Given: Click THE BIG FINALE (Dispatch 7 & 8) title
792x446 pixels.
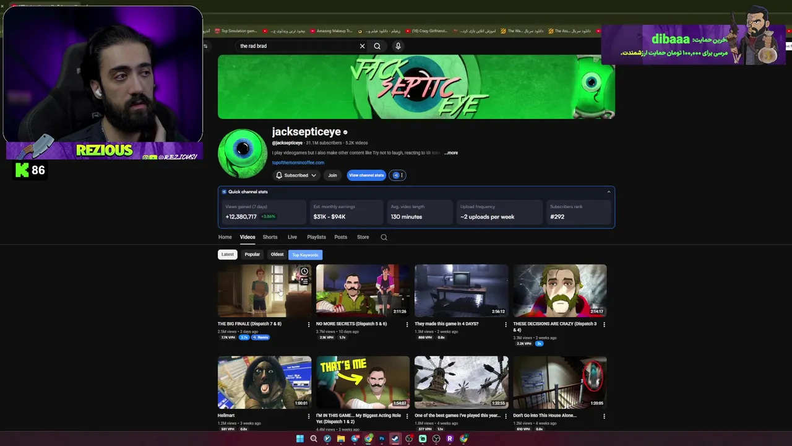Looking at the screenshot, I should (249, 324).
